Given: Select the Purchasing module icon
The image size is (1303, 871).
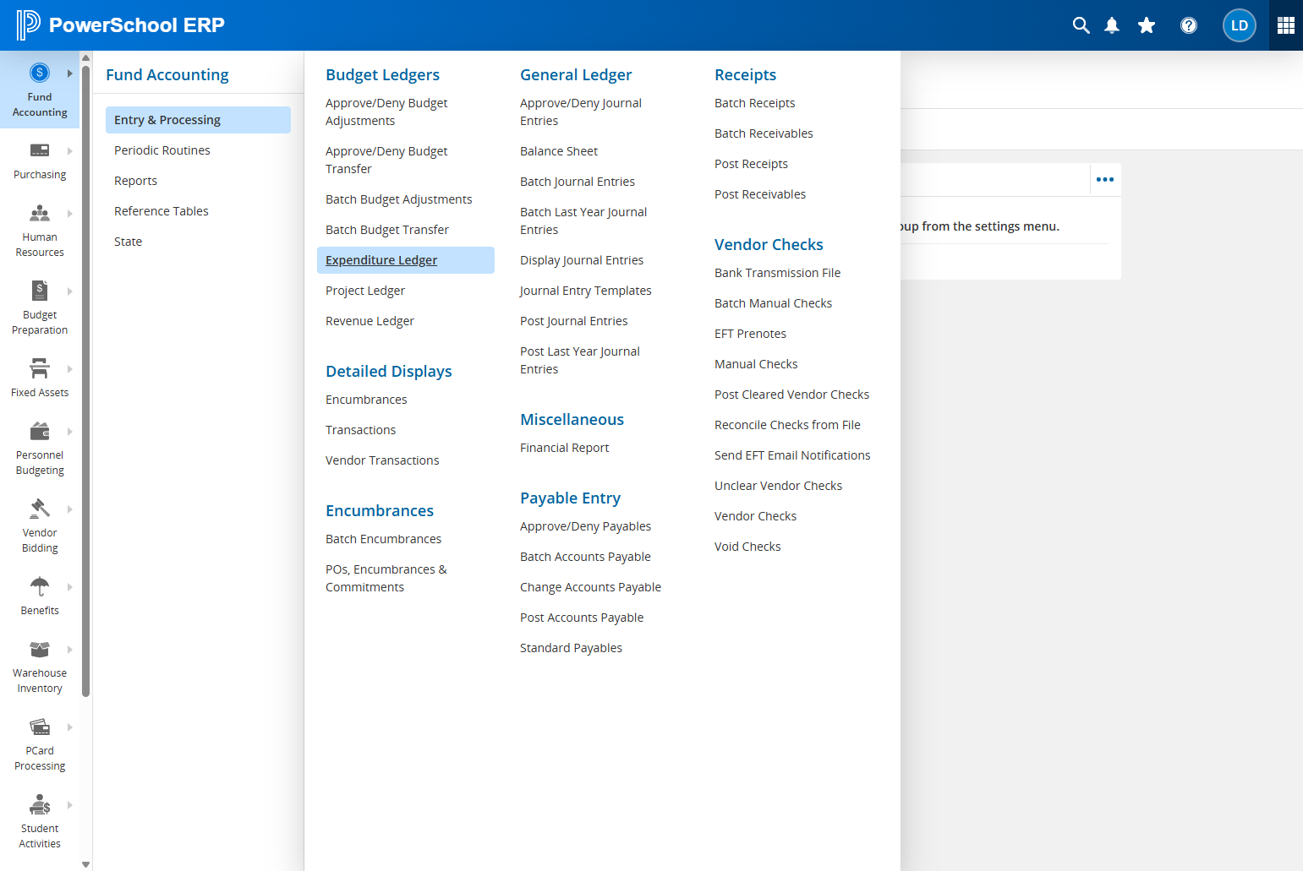Looking at the screenshot, I should (40, 150).
